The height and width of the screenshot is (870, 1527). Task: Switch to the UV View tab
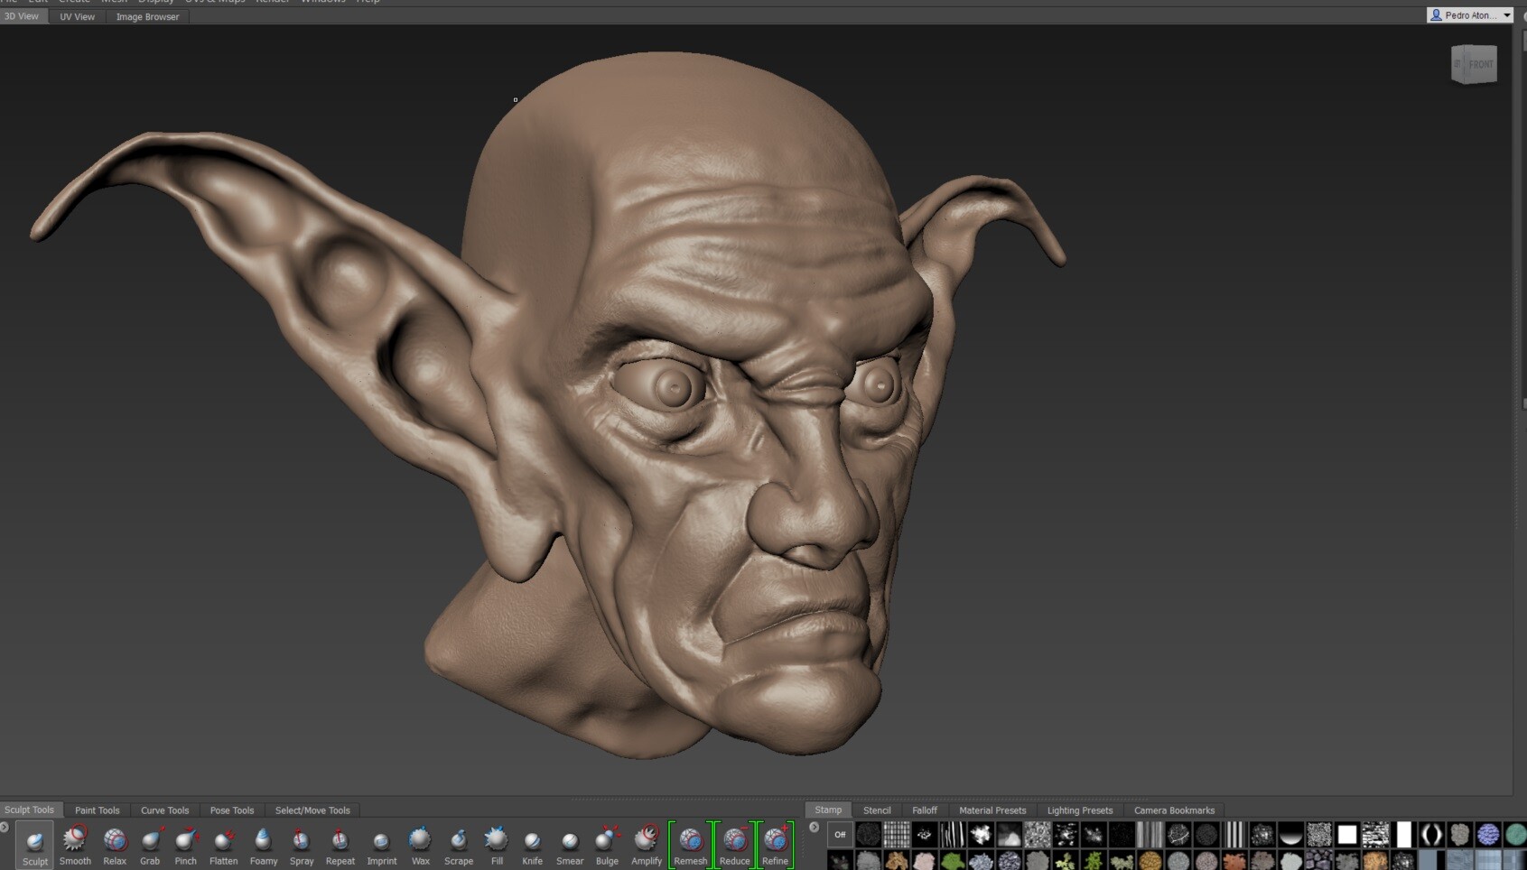click(76, 16)
